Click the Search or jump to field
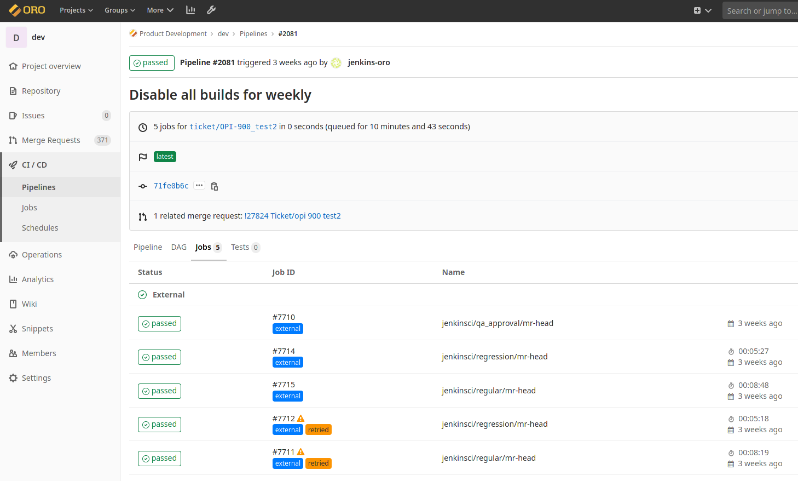The image size is (798, 481). [760, 10]
